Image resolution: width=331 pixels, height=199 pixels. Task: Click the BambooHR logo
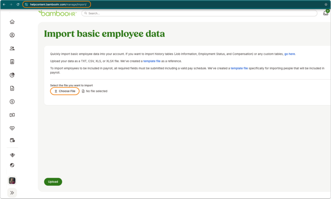(57, 13)
